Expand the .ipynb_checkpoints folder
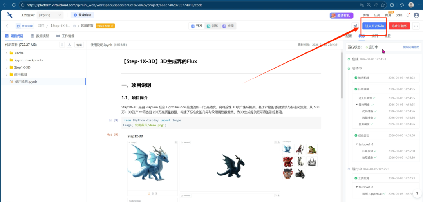Image resolution: width=423 pixels, height=202 pixels. pyautogui.click(x=7, y=60)
